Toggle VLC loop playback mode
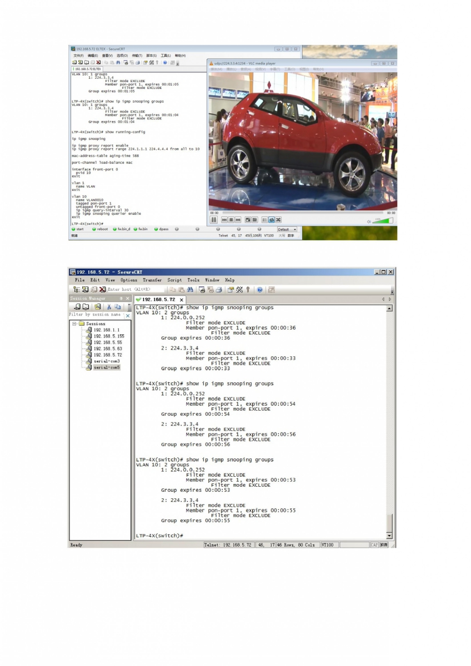The image size is (471, 666). point(272,220)
